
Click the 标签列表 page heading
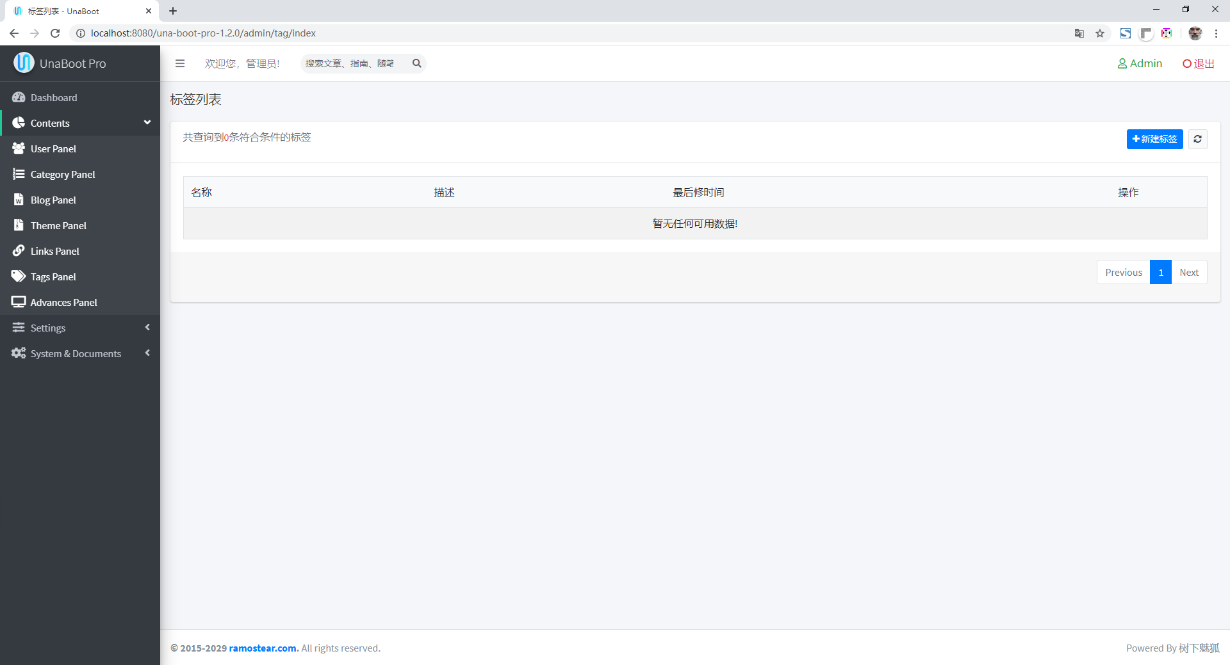coord(195,99)
